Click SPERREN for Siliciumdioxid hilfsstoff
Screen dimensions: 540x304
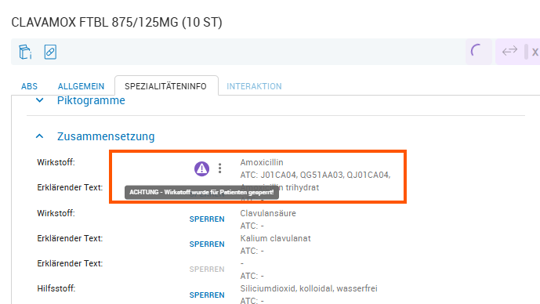(207, 295)
